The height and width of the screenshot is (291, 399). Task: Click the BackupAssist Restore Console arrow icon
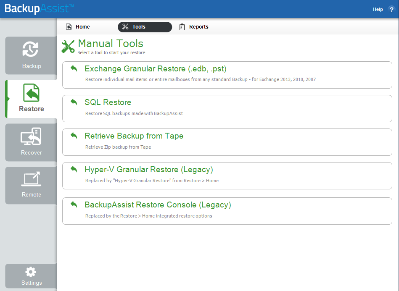click(x=74, y=204)
